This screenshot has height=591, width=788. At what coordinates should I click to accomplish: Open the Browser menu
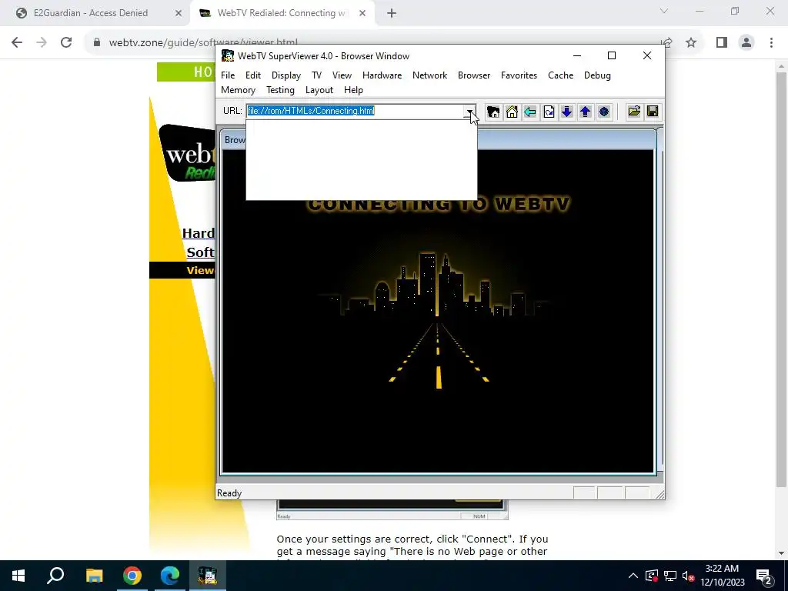[x=474, y=75]
